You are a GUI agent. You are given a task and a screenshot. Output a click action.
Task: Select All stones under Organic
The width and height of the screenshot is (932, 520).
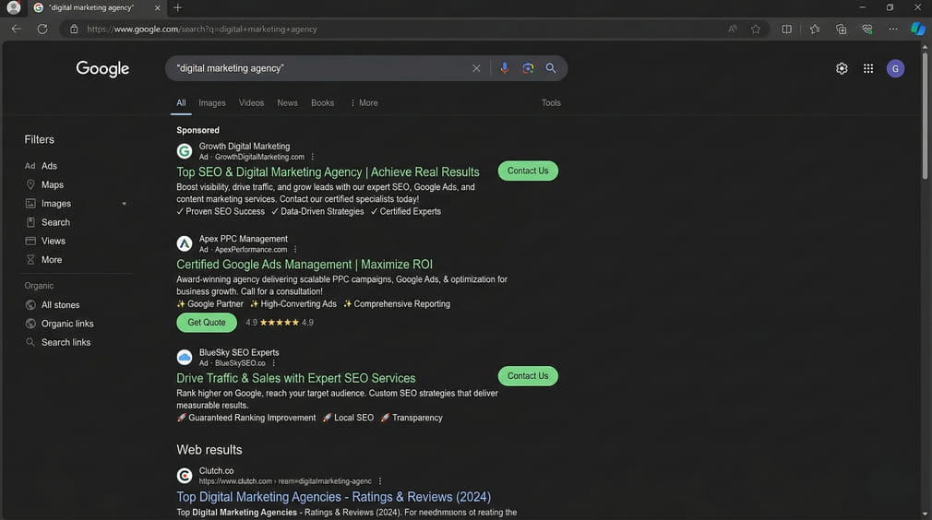coord(53,304)
